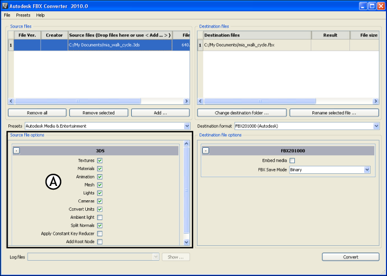Open the Help menu
Viewport: 387px width, 276px height.
pos(40,15)
